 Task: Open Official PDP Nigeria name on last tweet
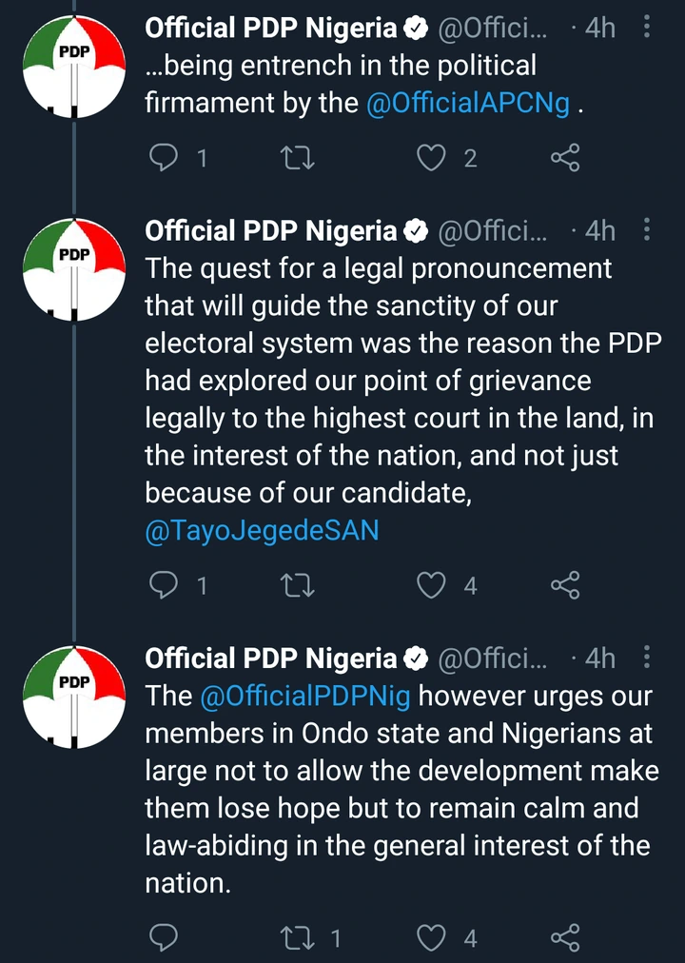(x=270, y=658)
